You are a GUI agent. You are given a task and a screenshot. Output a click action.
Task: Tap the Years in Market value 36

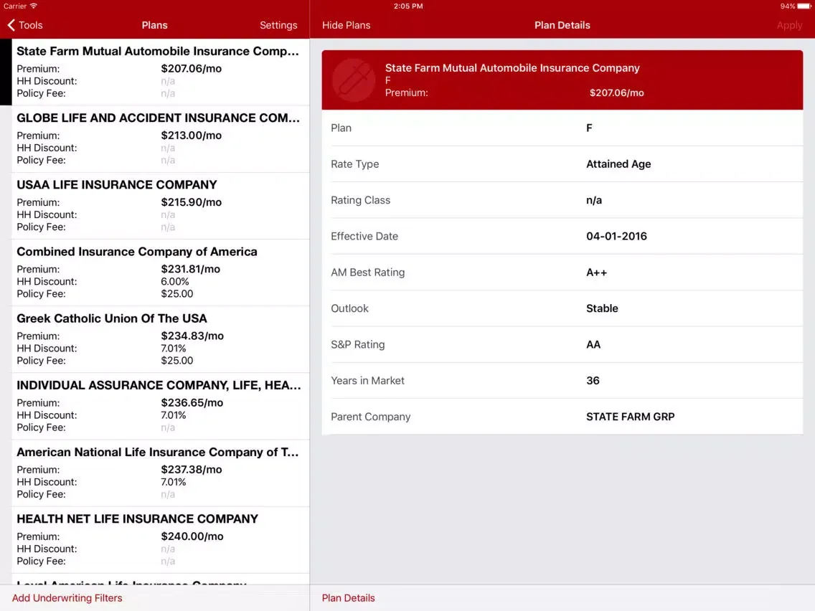click(x=593, y=381)
